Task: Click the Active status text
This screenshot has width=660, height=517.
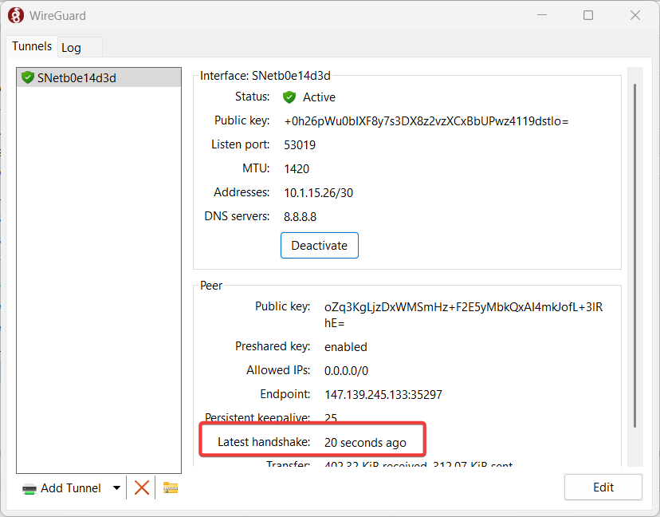Action: 319,97
